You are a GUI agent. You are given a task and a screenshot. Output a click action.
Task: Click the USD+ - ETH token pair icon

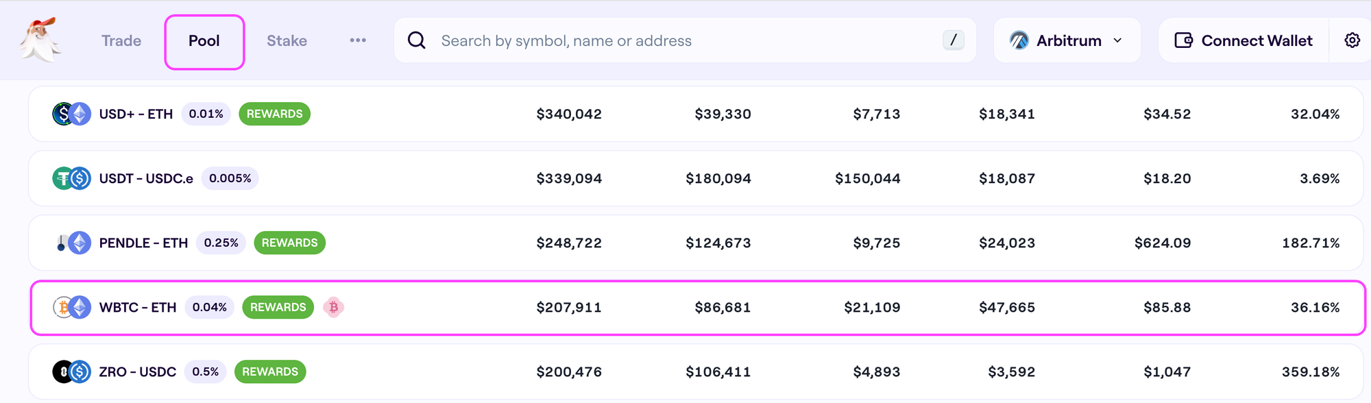(x=72, y=114)
